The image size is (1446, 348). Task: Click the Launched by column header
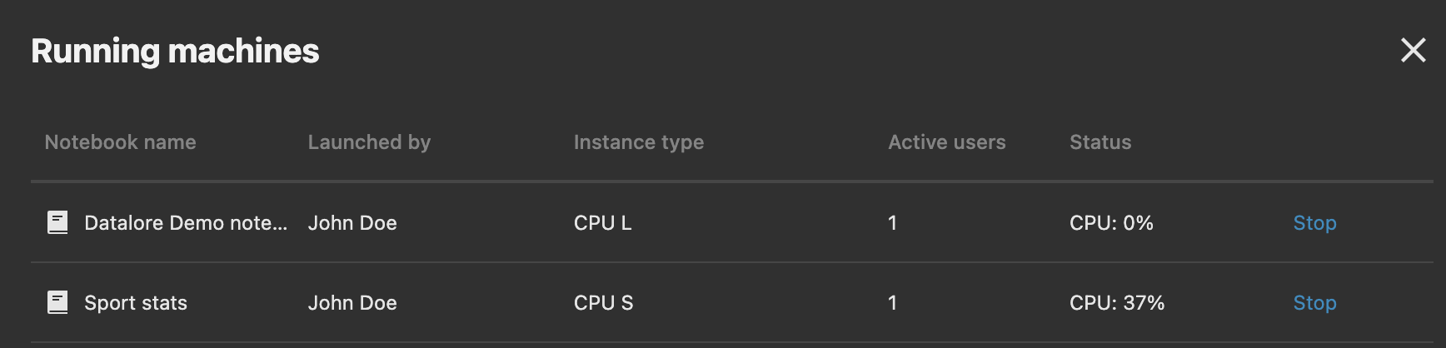pos(369,142)
